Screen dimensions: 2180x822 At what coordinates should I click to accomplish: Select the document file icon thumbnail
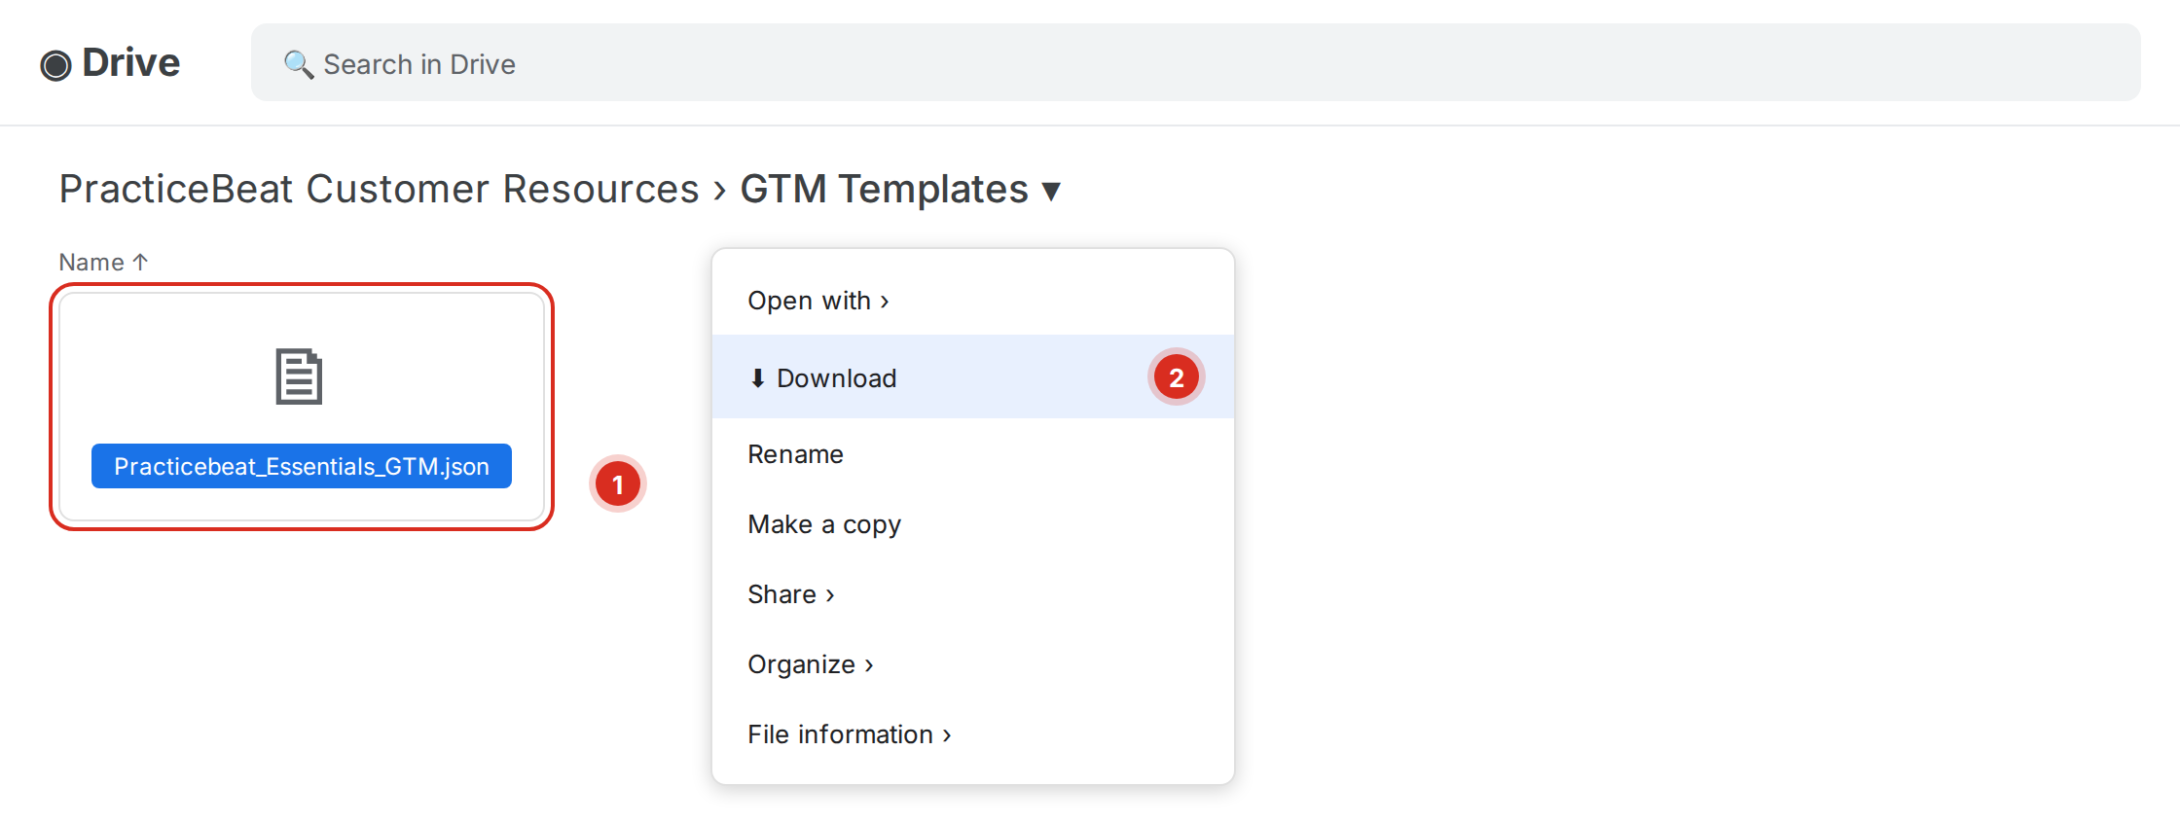pos(299,376)
